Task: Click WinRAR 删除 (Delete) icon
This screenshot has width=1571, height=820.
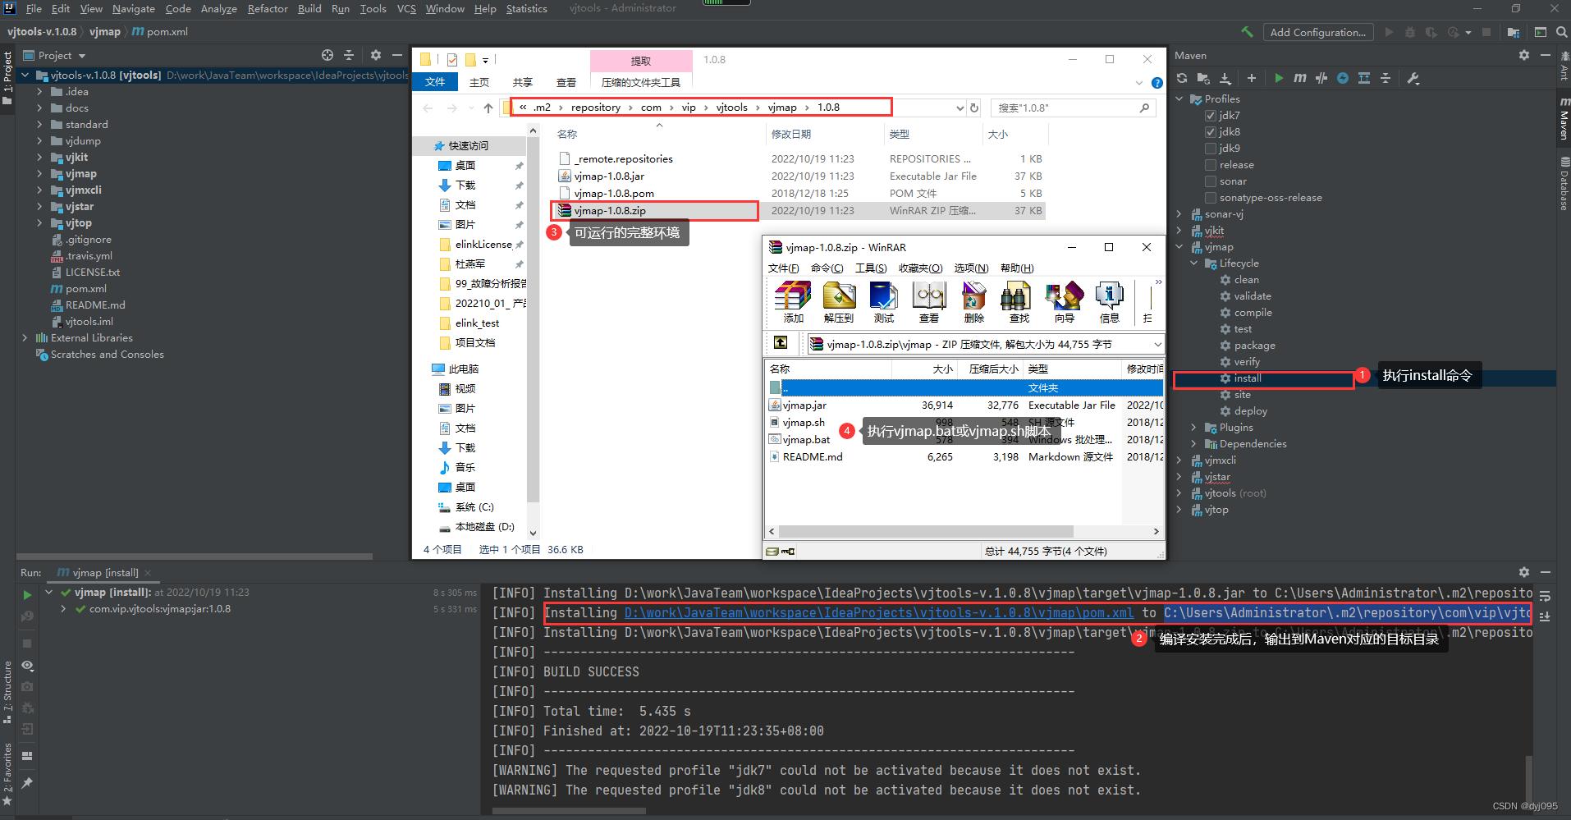Action: pos(974,301)
